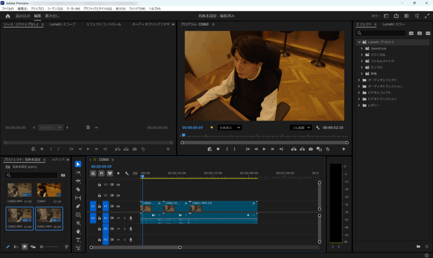
Task: Select the Hand tool
Action: pyautogui.click(x=78, y=231)
